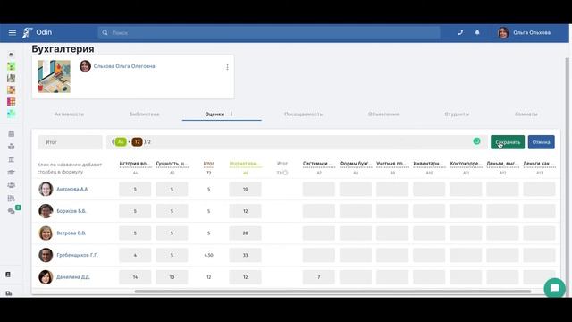The height and width of the screenshot is (322, 572).
Task: Add Нормативн... column to formula
Action: pyautogui.click(x=245, y=164)
